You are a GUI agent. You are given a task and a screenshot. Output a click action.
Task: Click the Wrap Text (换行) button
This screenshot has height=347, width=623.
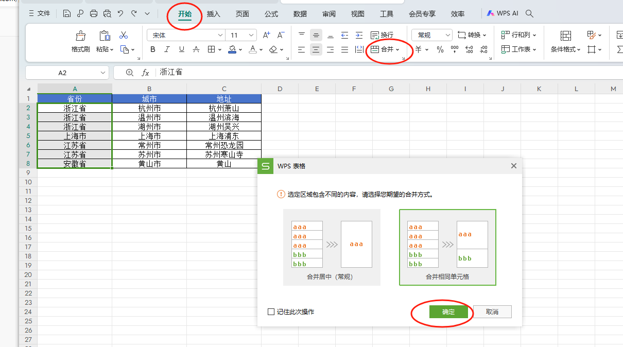click(382, 35)
